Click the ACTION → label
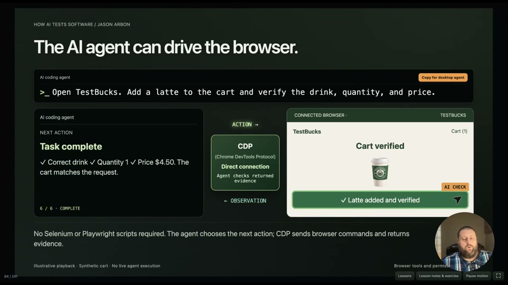 [245, 124]
